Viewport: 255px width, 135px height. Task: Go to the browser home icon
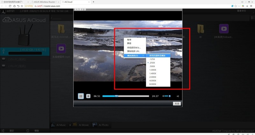tap(14, 6)
